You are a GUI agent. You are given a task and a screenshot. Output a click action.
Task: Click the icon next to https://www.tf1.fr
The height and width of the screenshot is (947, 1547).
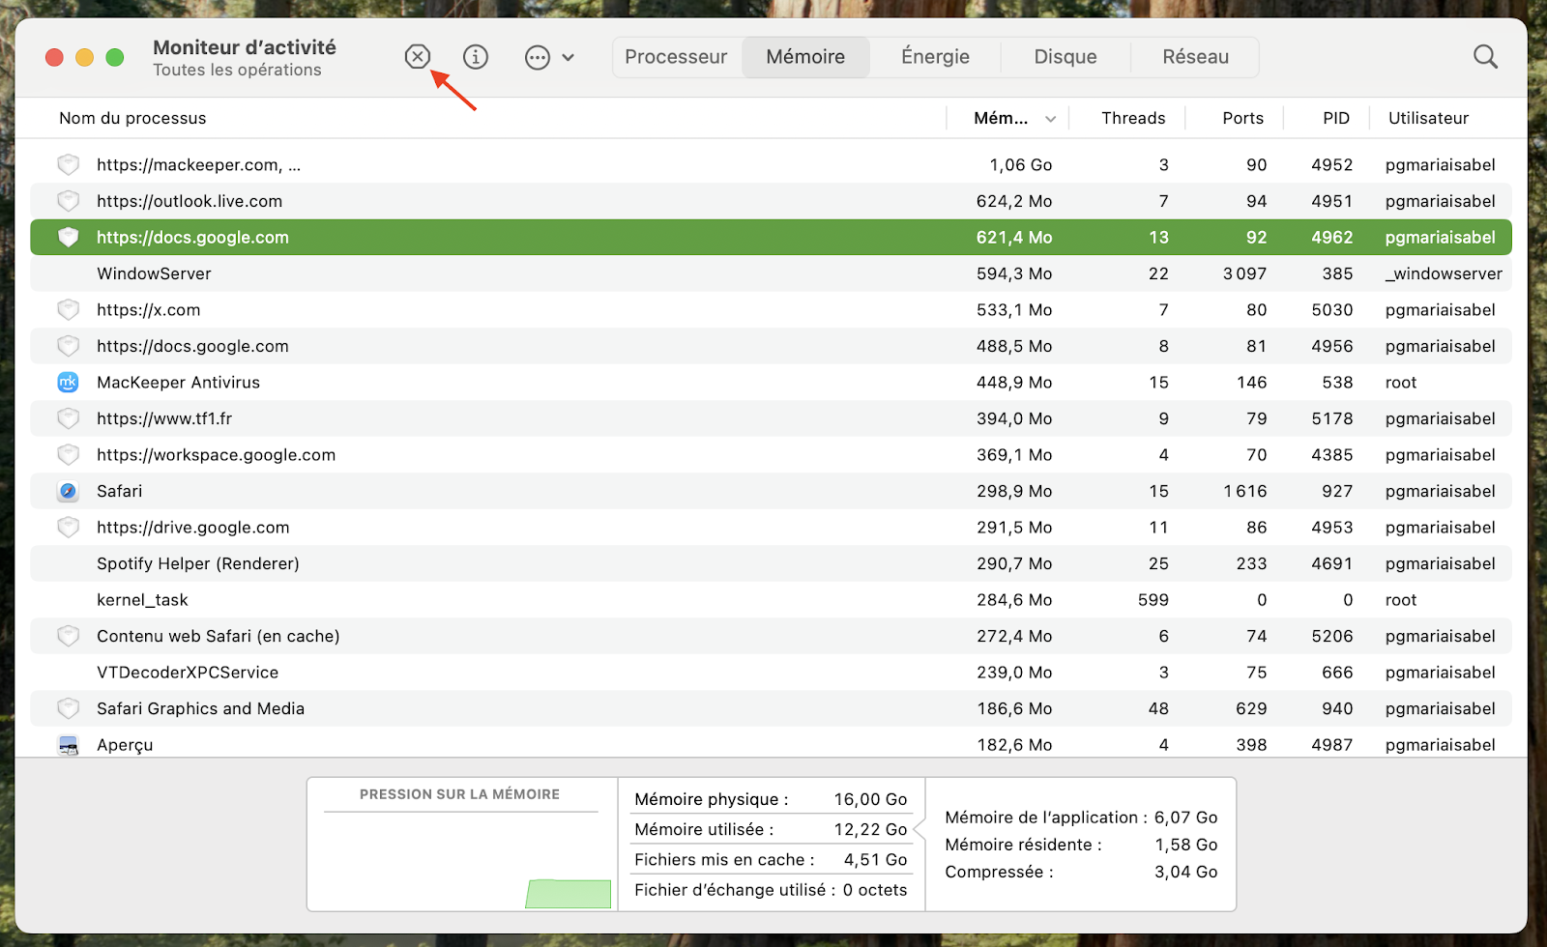coord(68,418)
